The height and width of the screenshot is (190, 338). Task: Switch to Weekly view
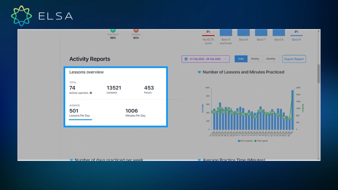(255, 59)
